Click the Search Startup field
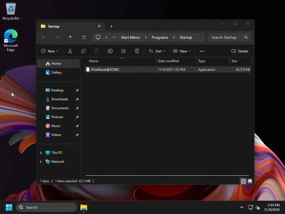285x214 pixels. pyautogui.click(x=225, y=37)
